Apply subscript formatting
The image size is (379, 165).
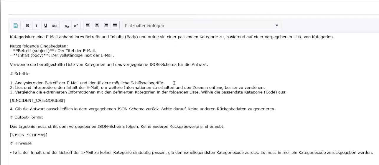tap(67, 25)
